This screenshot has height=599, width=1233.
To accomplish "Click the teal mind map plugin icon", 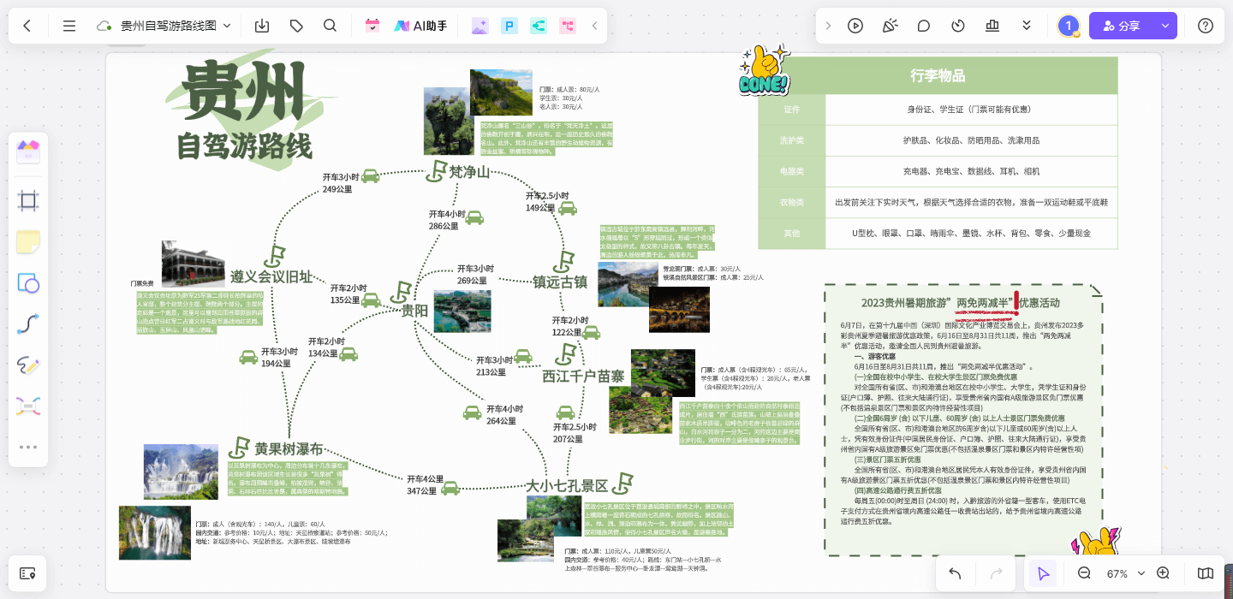I will coord(538,26).
